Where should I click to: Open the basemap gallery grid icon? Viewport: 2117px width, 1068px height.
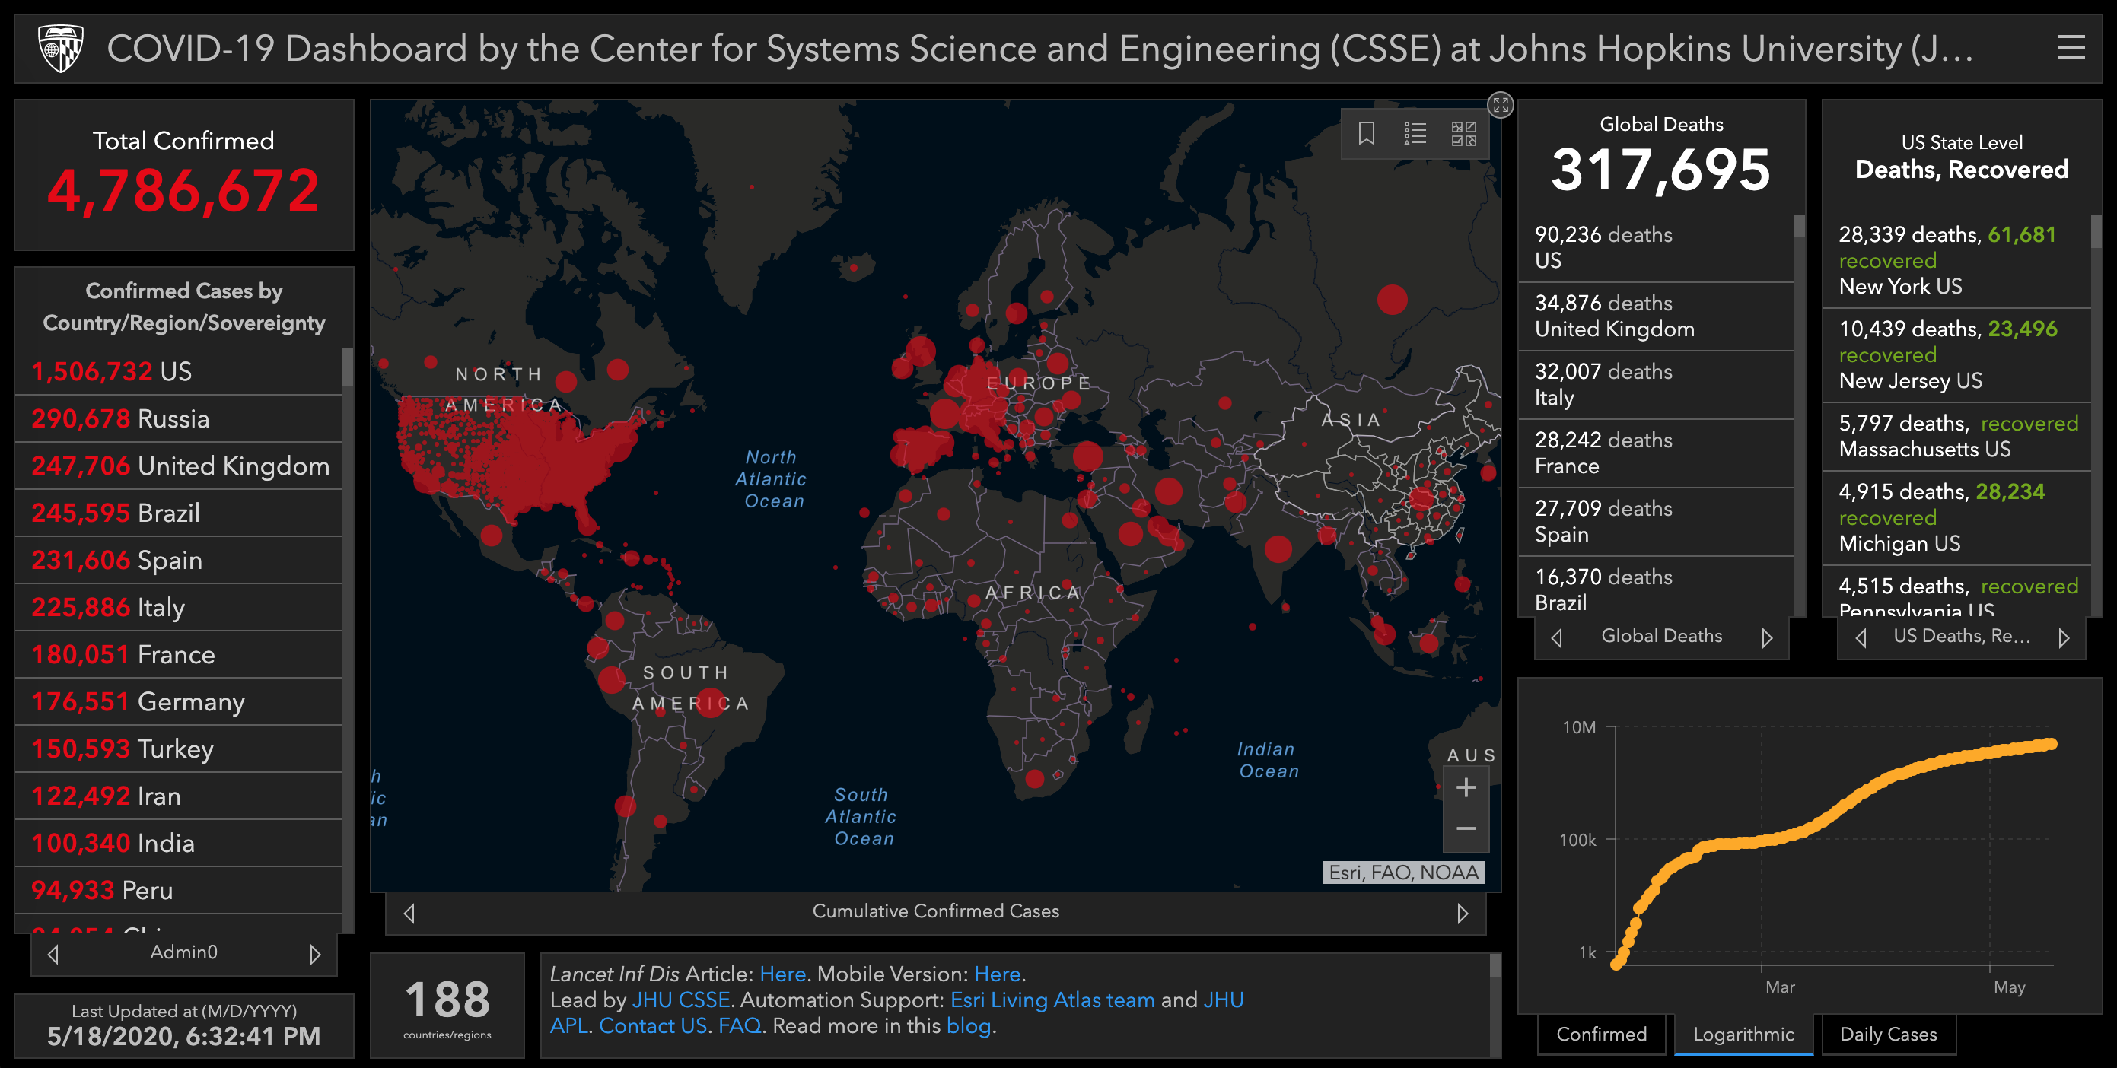tap(1463, 133)
